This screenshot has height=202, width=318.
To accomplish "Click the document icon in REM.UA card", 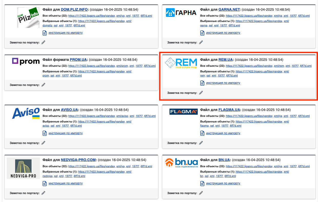I will 202,83.
